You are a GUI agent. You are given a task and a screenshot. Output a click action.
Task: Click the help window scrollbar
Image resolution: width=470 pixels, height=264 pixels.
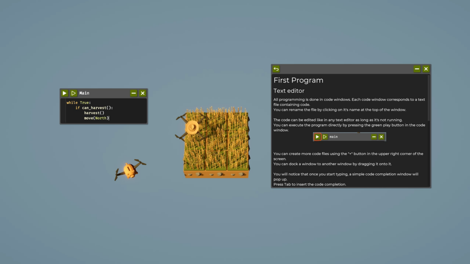click(x=429, y=98)
